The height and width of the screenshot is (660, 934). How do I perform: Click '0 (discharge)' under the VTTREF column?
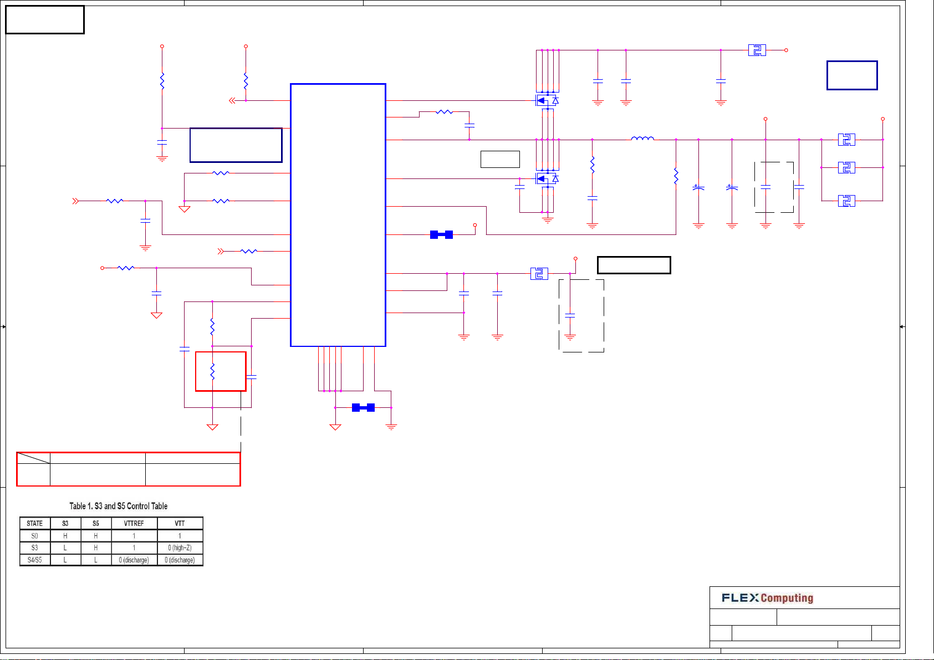[134, 560]
